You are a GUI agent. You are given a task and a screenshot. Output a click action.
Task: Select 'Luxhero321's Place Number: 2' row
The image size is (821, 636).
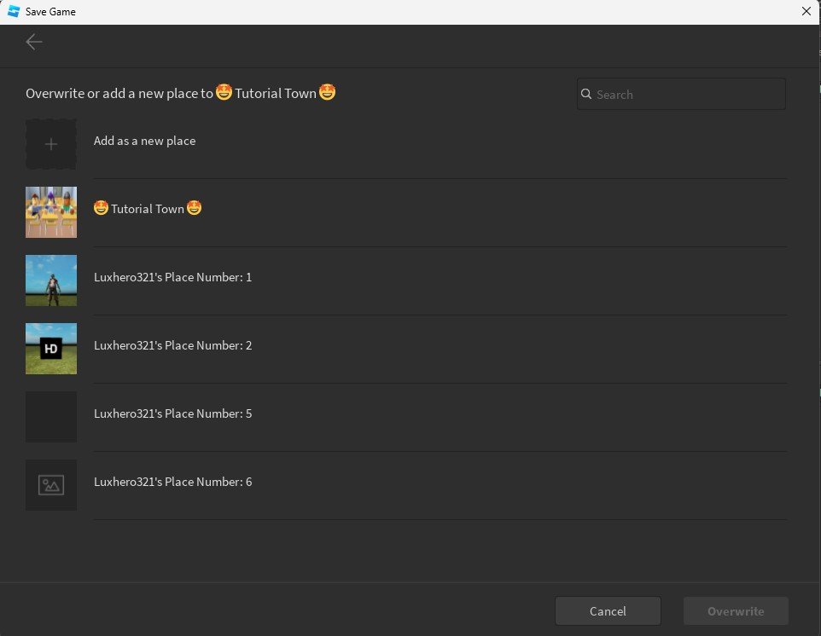406,349
